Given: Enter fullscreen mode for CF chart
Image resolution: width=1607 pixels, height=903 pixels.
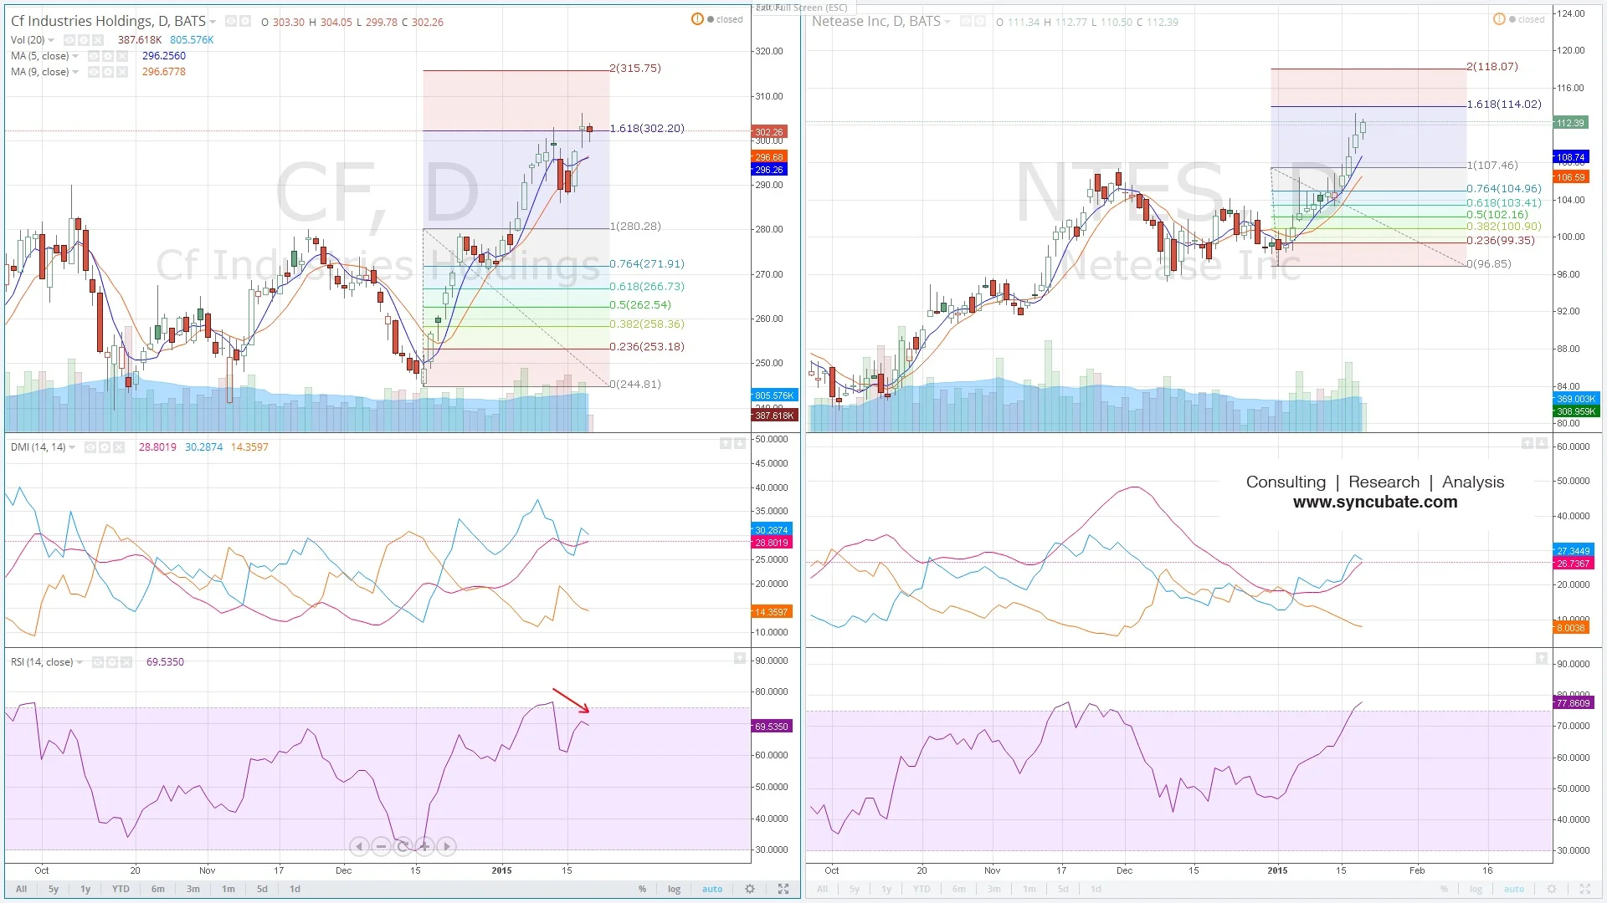Looking at the screenshot, I should pos(783,889).
